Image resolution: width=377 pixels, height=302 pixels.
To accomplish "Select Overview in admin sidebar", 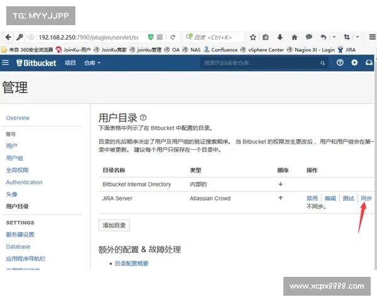I will (x=18, y=118).
